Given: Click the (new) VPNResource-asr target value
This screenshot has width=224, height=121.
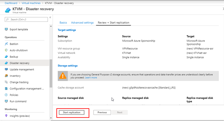Looking at the screenshot, I should click(x=200, y=48).
